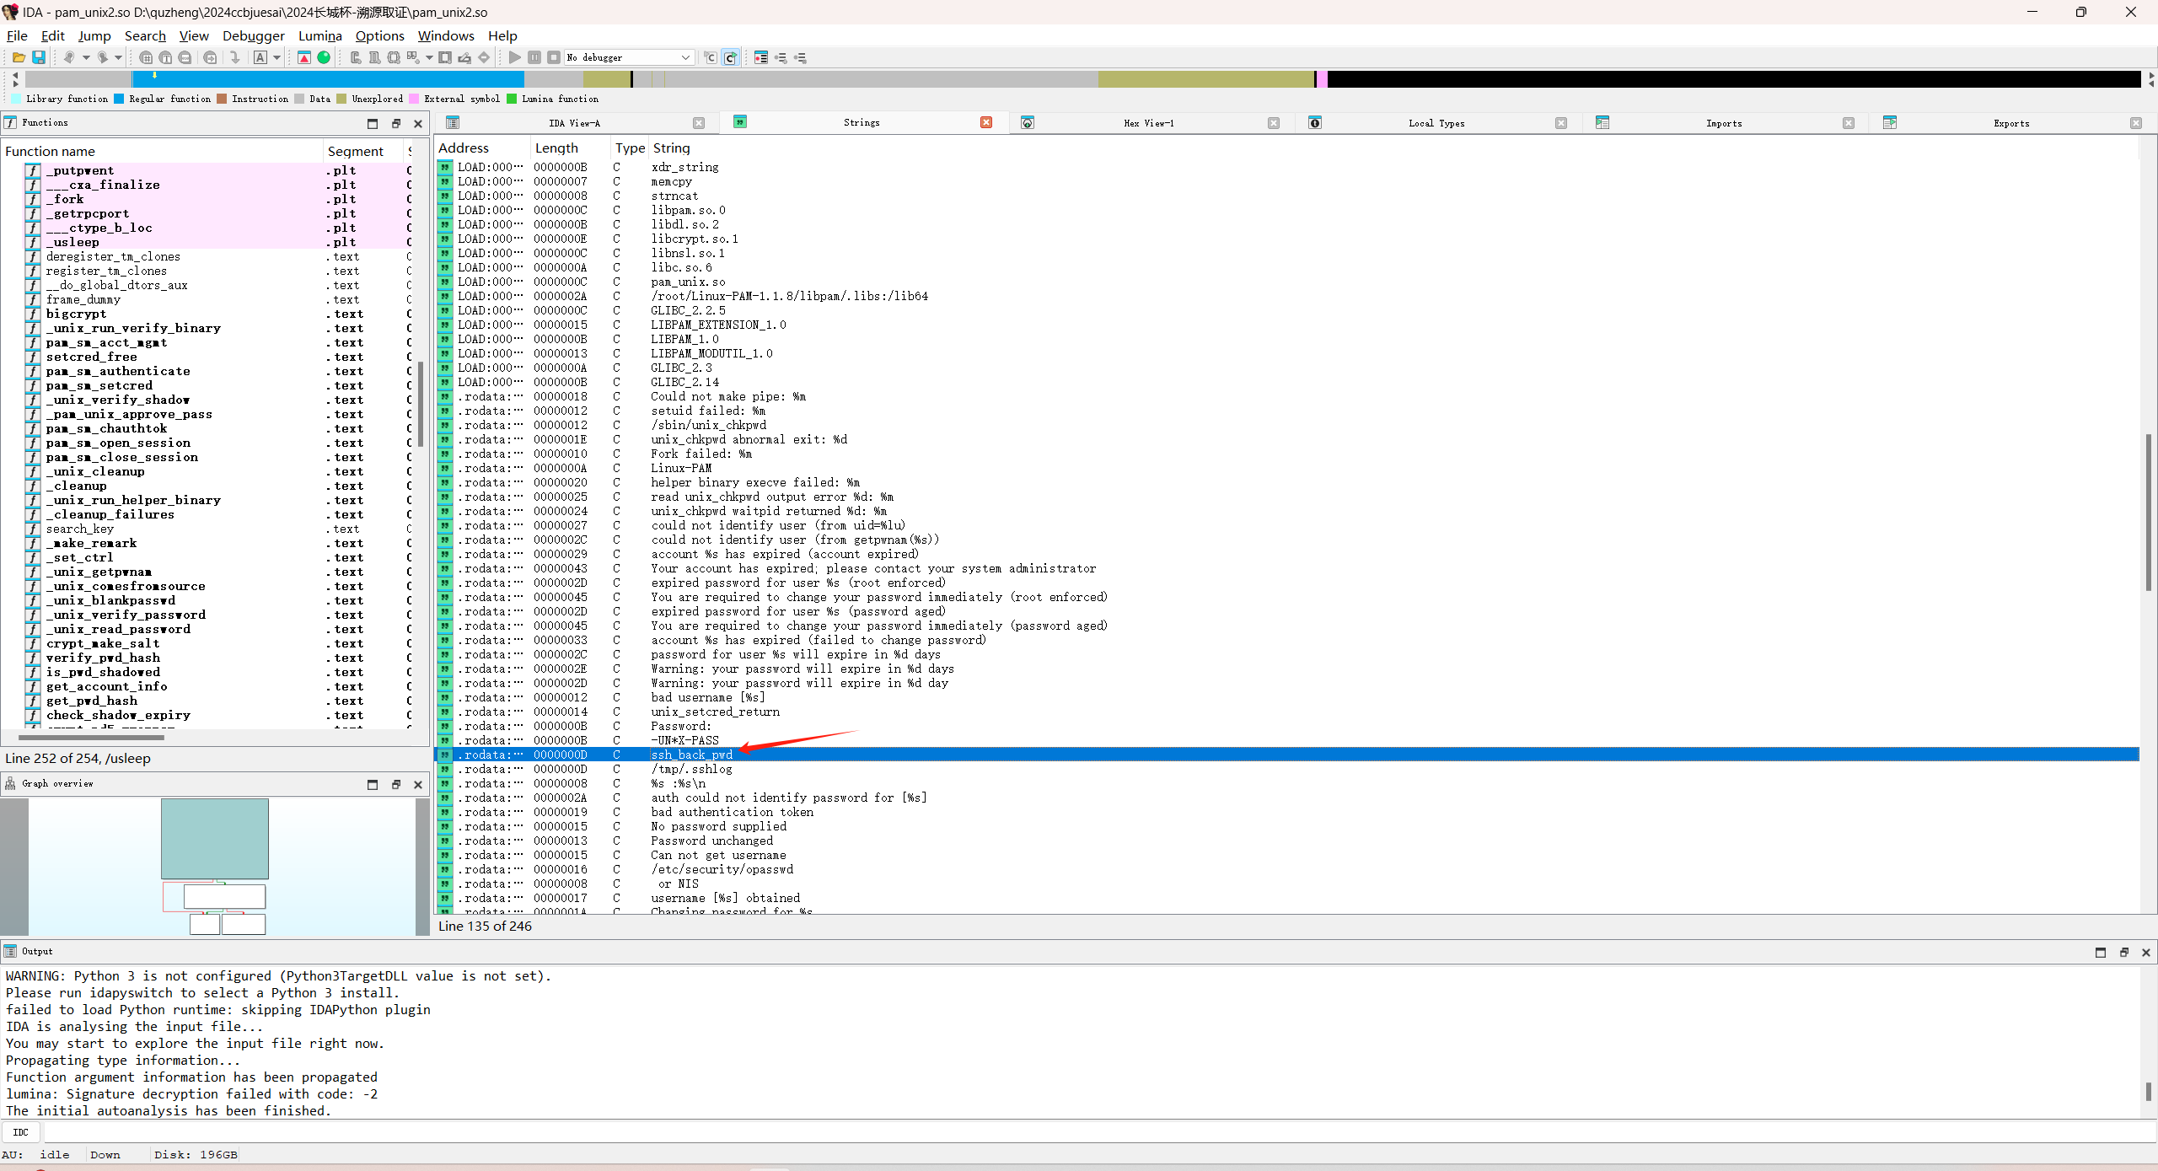Click the green Lumina connection status icon
The width and height of the screenshot is (2158, 1171).
click(324, 57)
